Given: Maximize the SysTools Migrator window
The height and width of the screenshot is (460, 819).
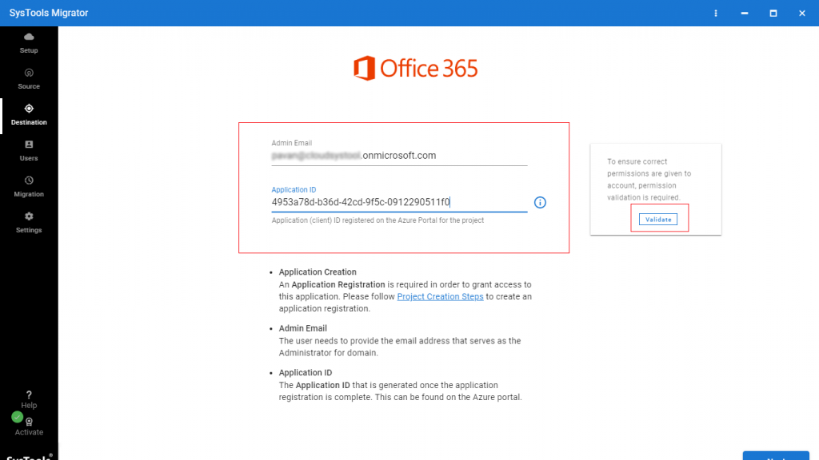Looking at the screenshot, I should (x=773, y=13).
